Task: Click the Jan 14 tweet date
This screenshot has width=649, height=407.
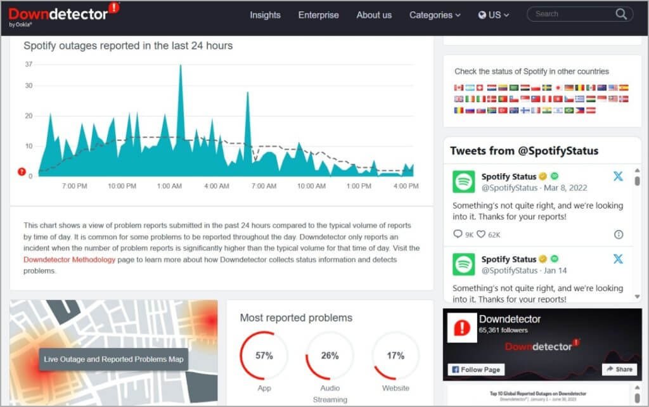Action: click(555, 271)
